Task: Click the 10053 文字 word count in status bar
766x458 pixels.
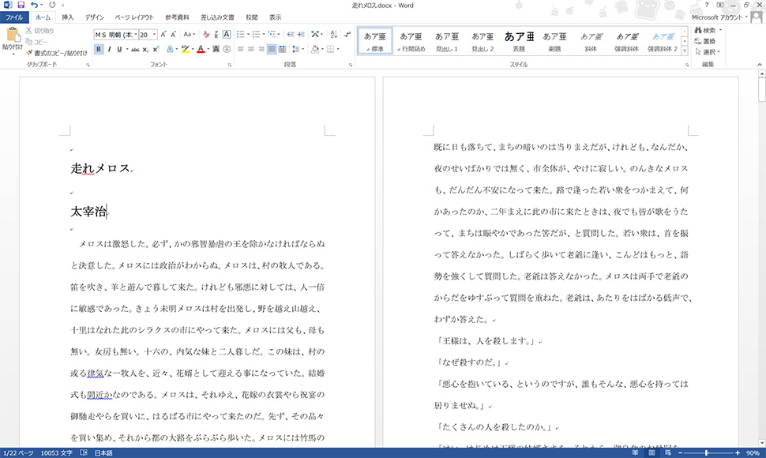Action: (x=57, y=453)
